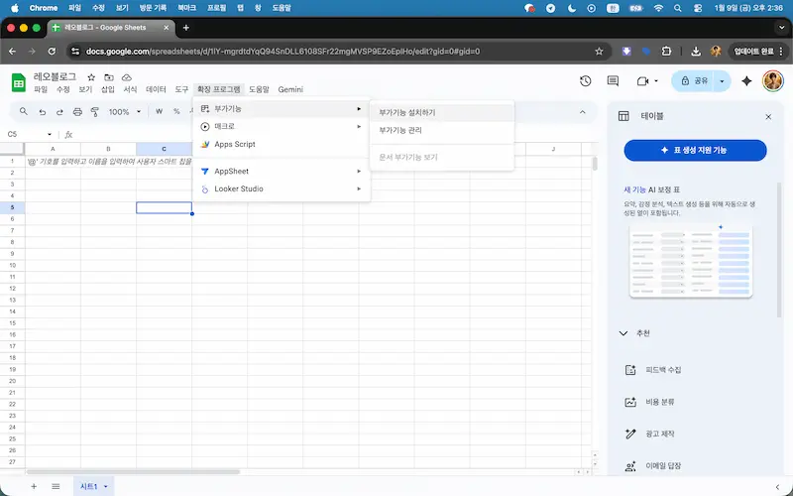Undo with the toolbar arrow
Viewport: 793px width, 496px height.
pyautogui.click(x=42, y=112)
